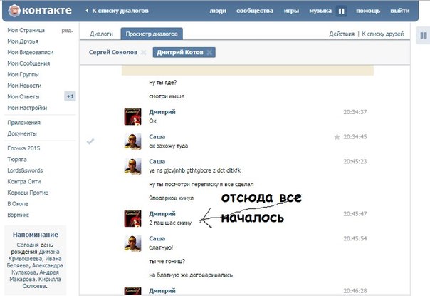Open the игры header menu
This screenshot has height=296, width=430.
(x=291, y=11)
